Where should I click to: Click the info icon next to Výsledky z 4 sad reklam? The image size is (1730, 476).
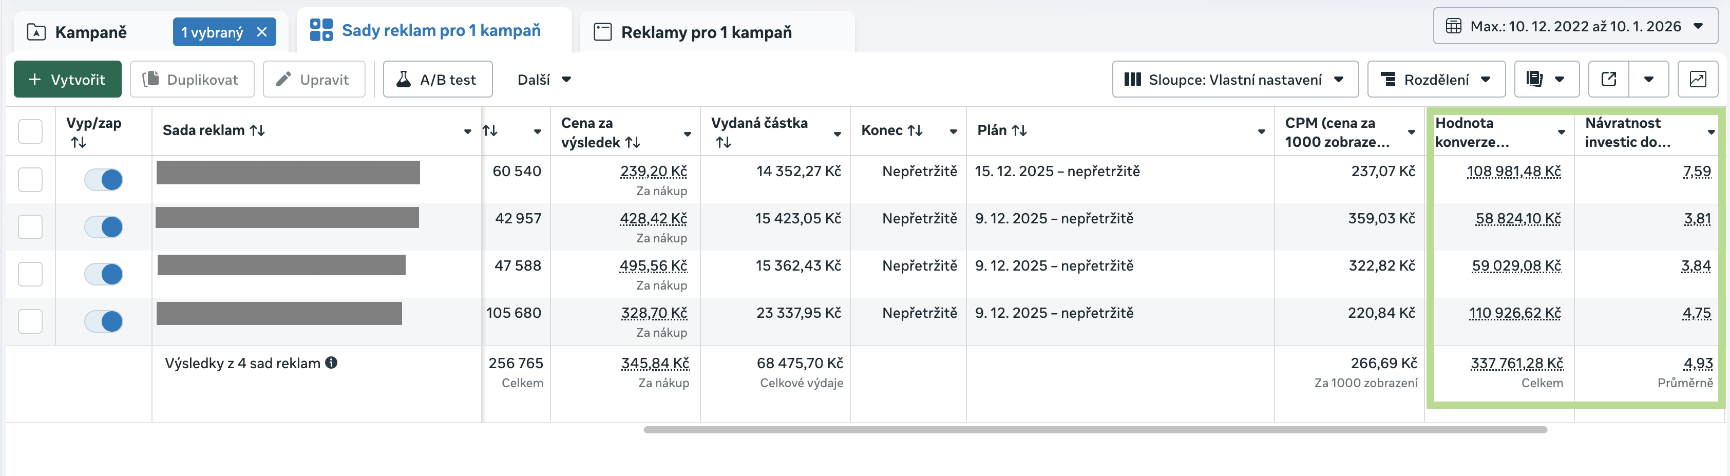pyautogui.click(x=331, y=363)
